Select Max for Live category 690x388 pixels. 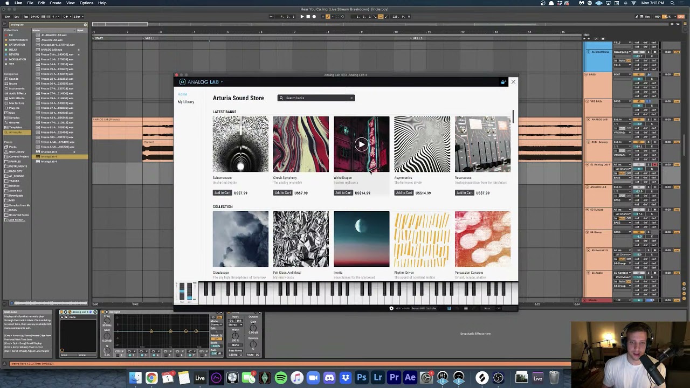click(17, 103)
